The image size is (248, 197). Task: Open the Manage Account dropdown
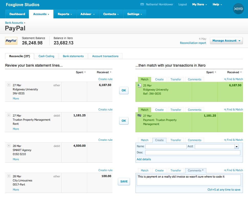click(x=226, y=41)
